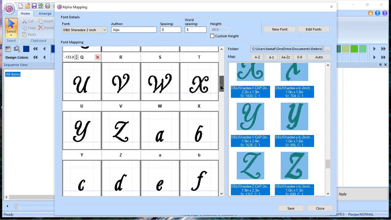Viewport: 391px width, 220px height.
Task: Select the bright green color swatch
Action: point(354,49)
